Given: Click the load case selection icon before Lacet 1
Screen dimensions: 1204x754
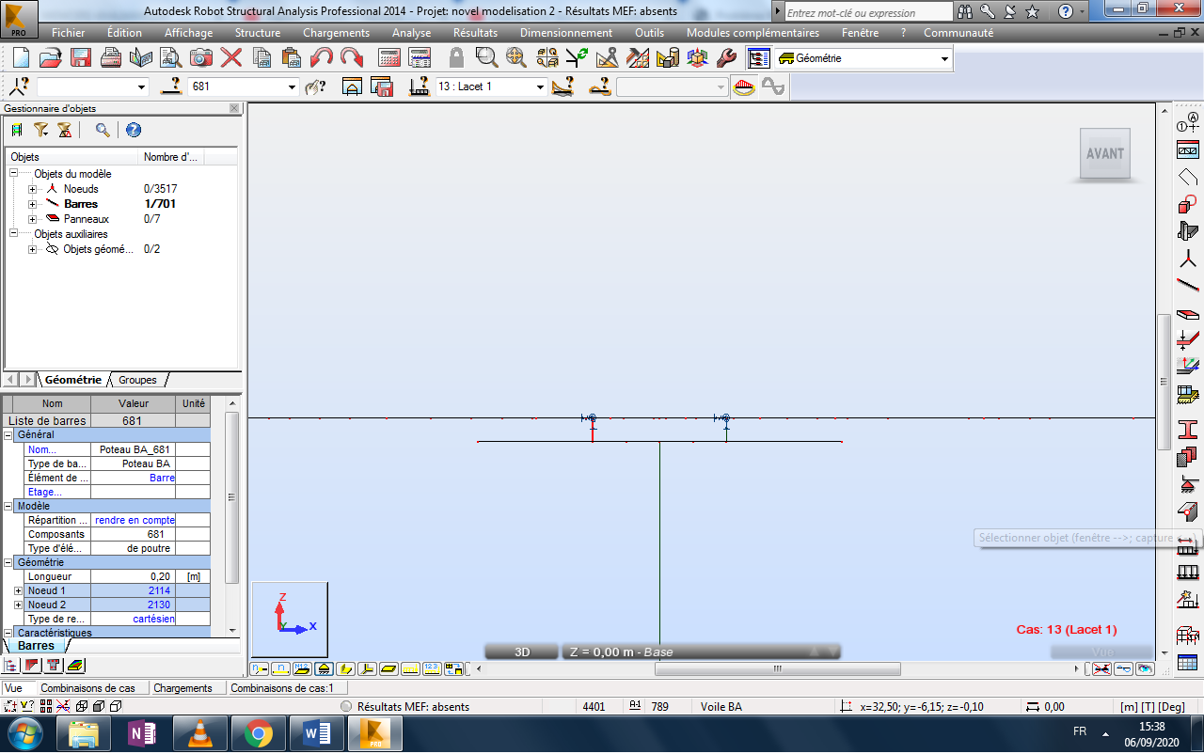Looking at the screenshot, I should point(420,86).
